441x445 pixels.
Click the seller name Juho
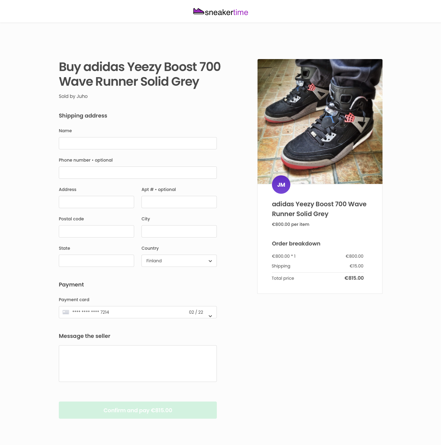click(82, 96)
